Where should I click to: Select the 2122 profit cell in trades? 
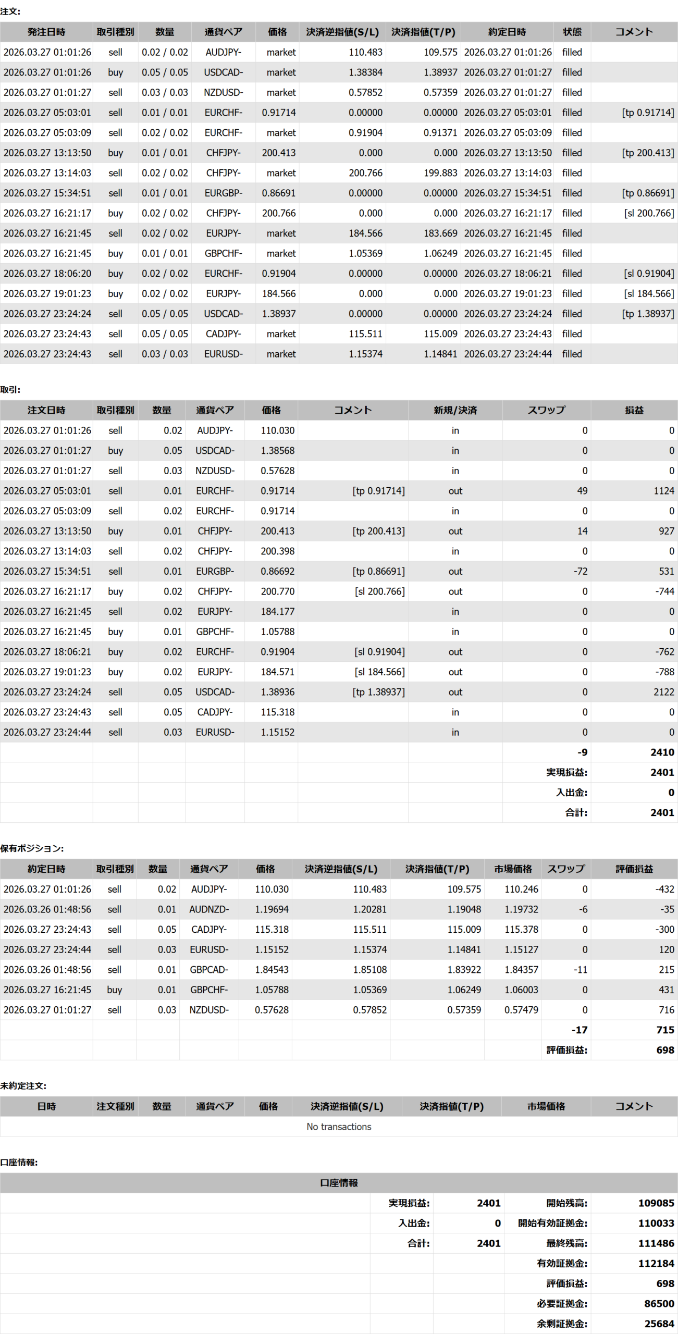[x=663, y=692]
